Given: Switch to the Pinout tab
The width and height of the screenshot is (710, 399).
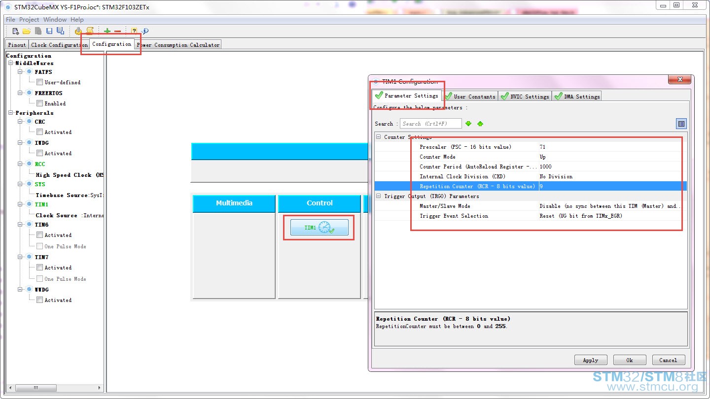Looking at the screenshot, I should tap(17, 45).
